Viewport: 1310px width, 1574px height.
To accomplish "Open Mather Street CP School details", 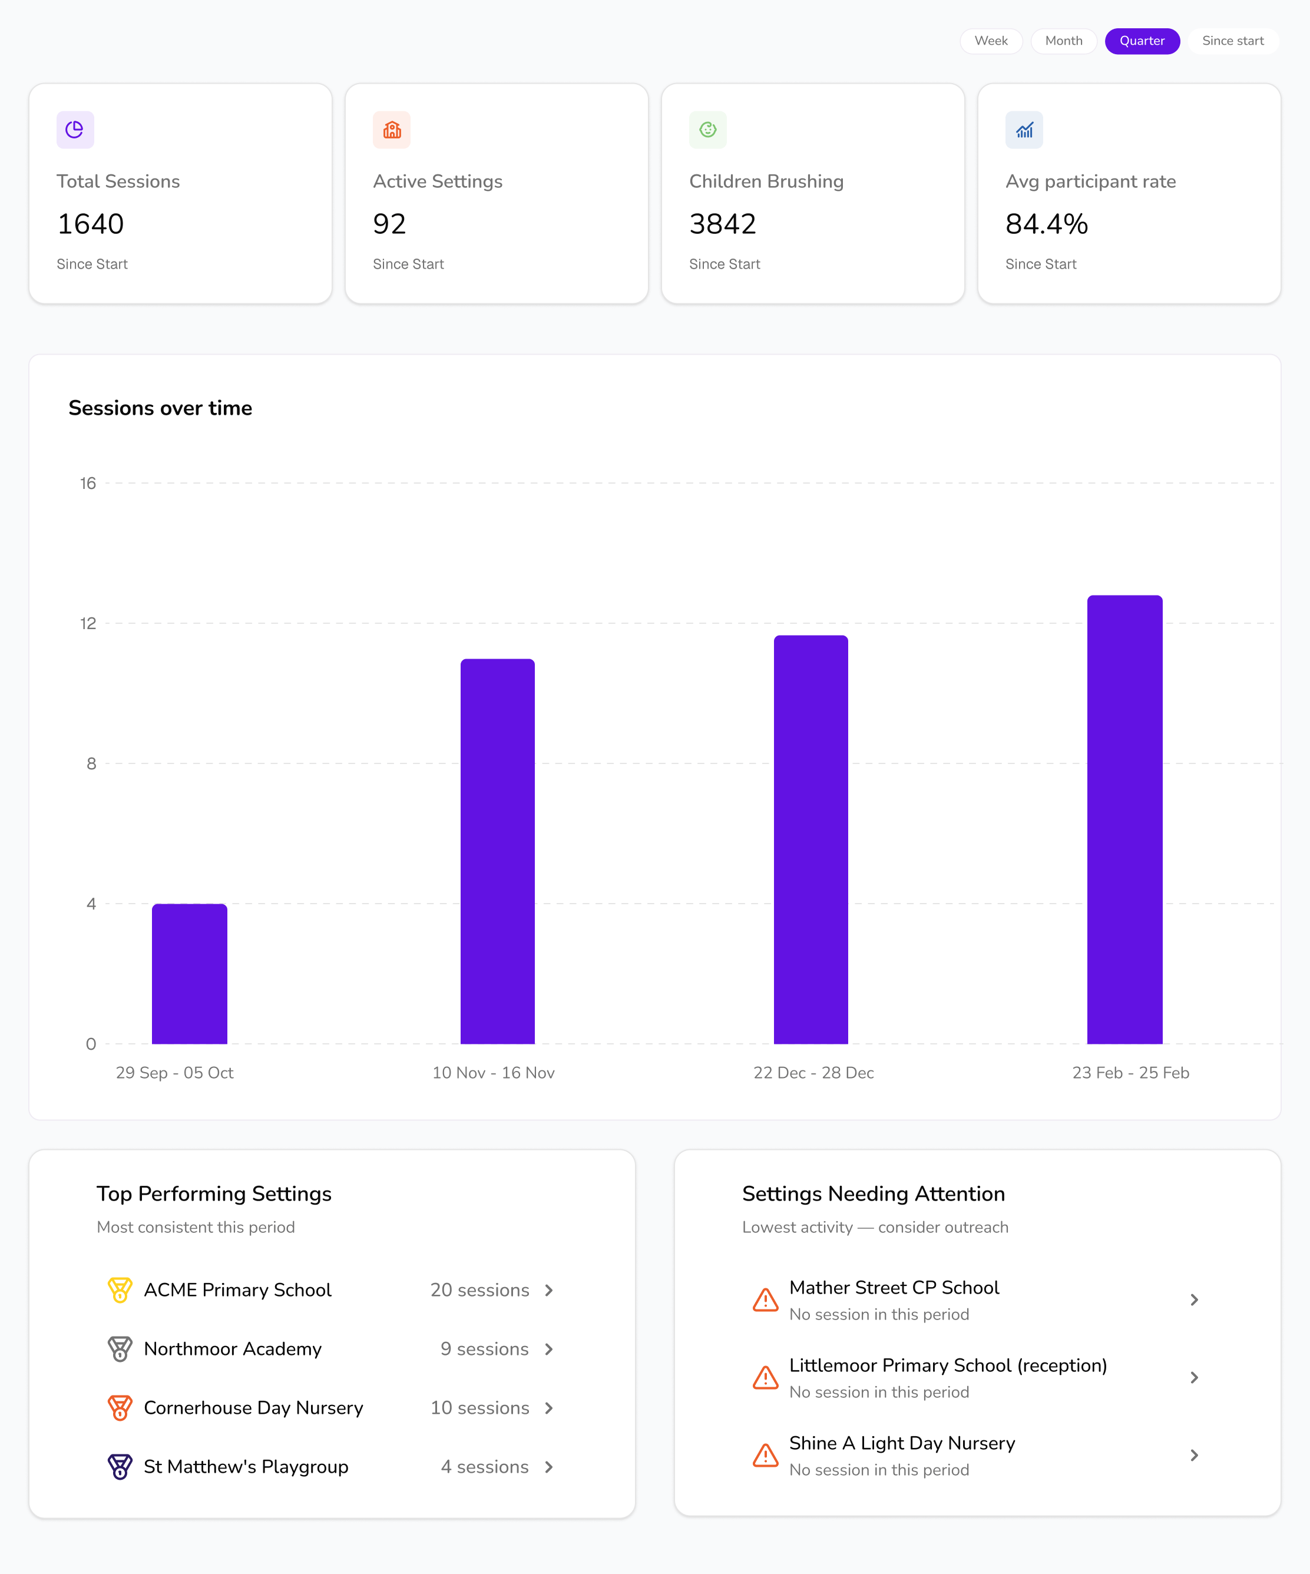I will click(x=894, y=1288).
